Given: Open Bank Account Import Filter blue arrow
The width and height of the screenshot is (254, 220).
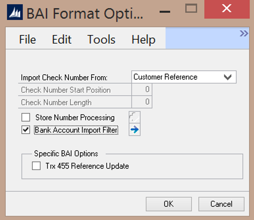Looking at the screenshot, I should (x=135, y=130).
